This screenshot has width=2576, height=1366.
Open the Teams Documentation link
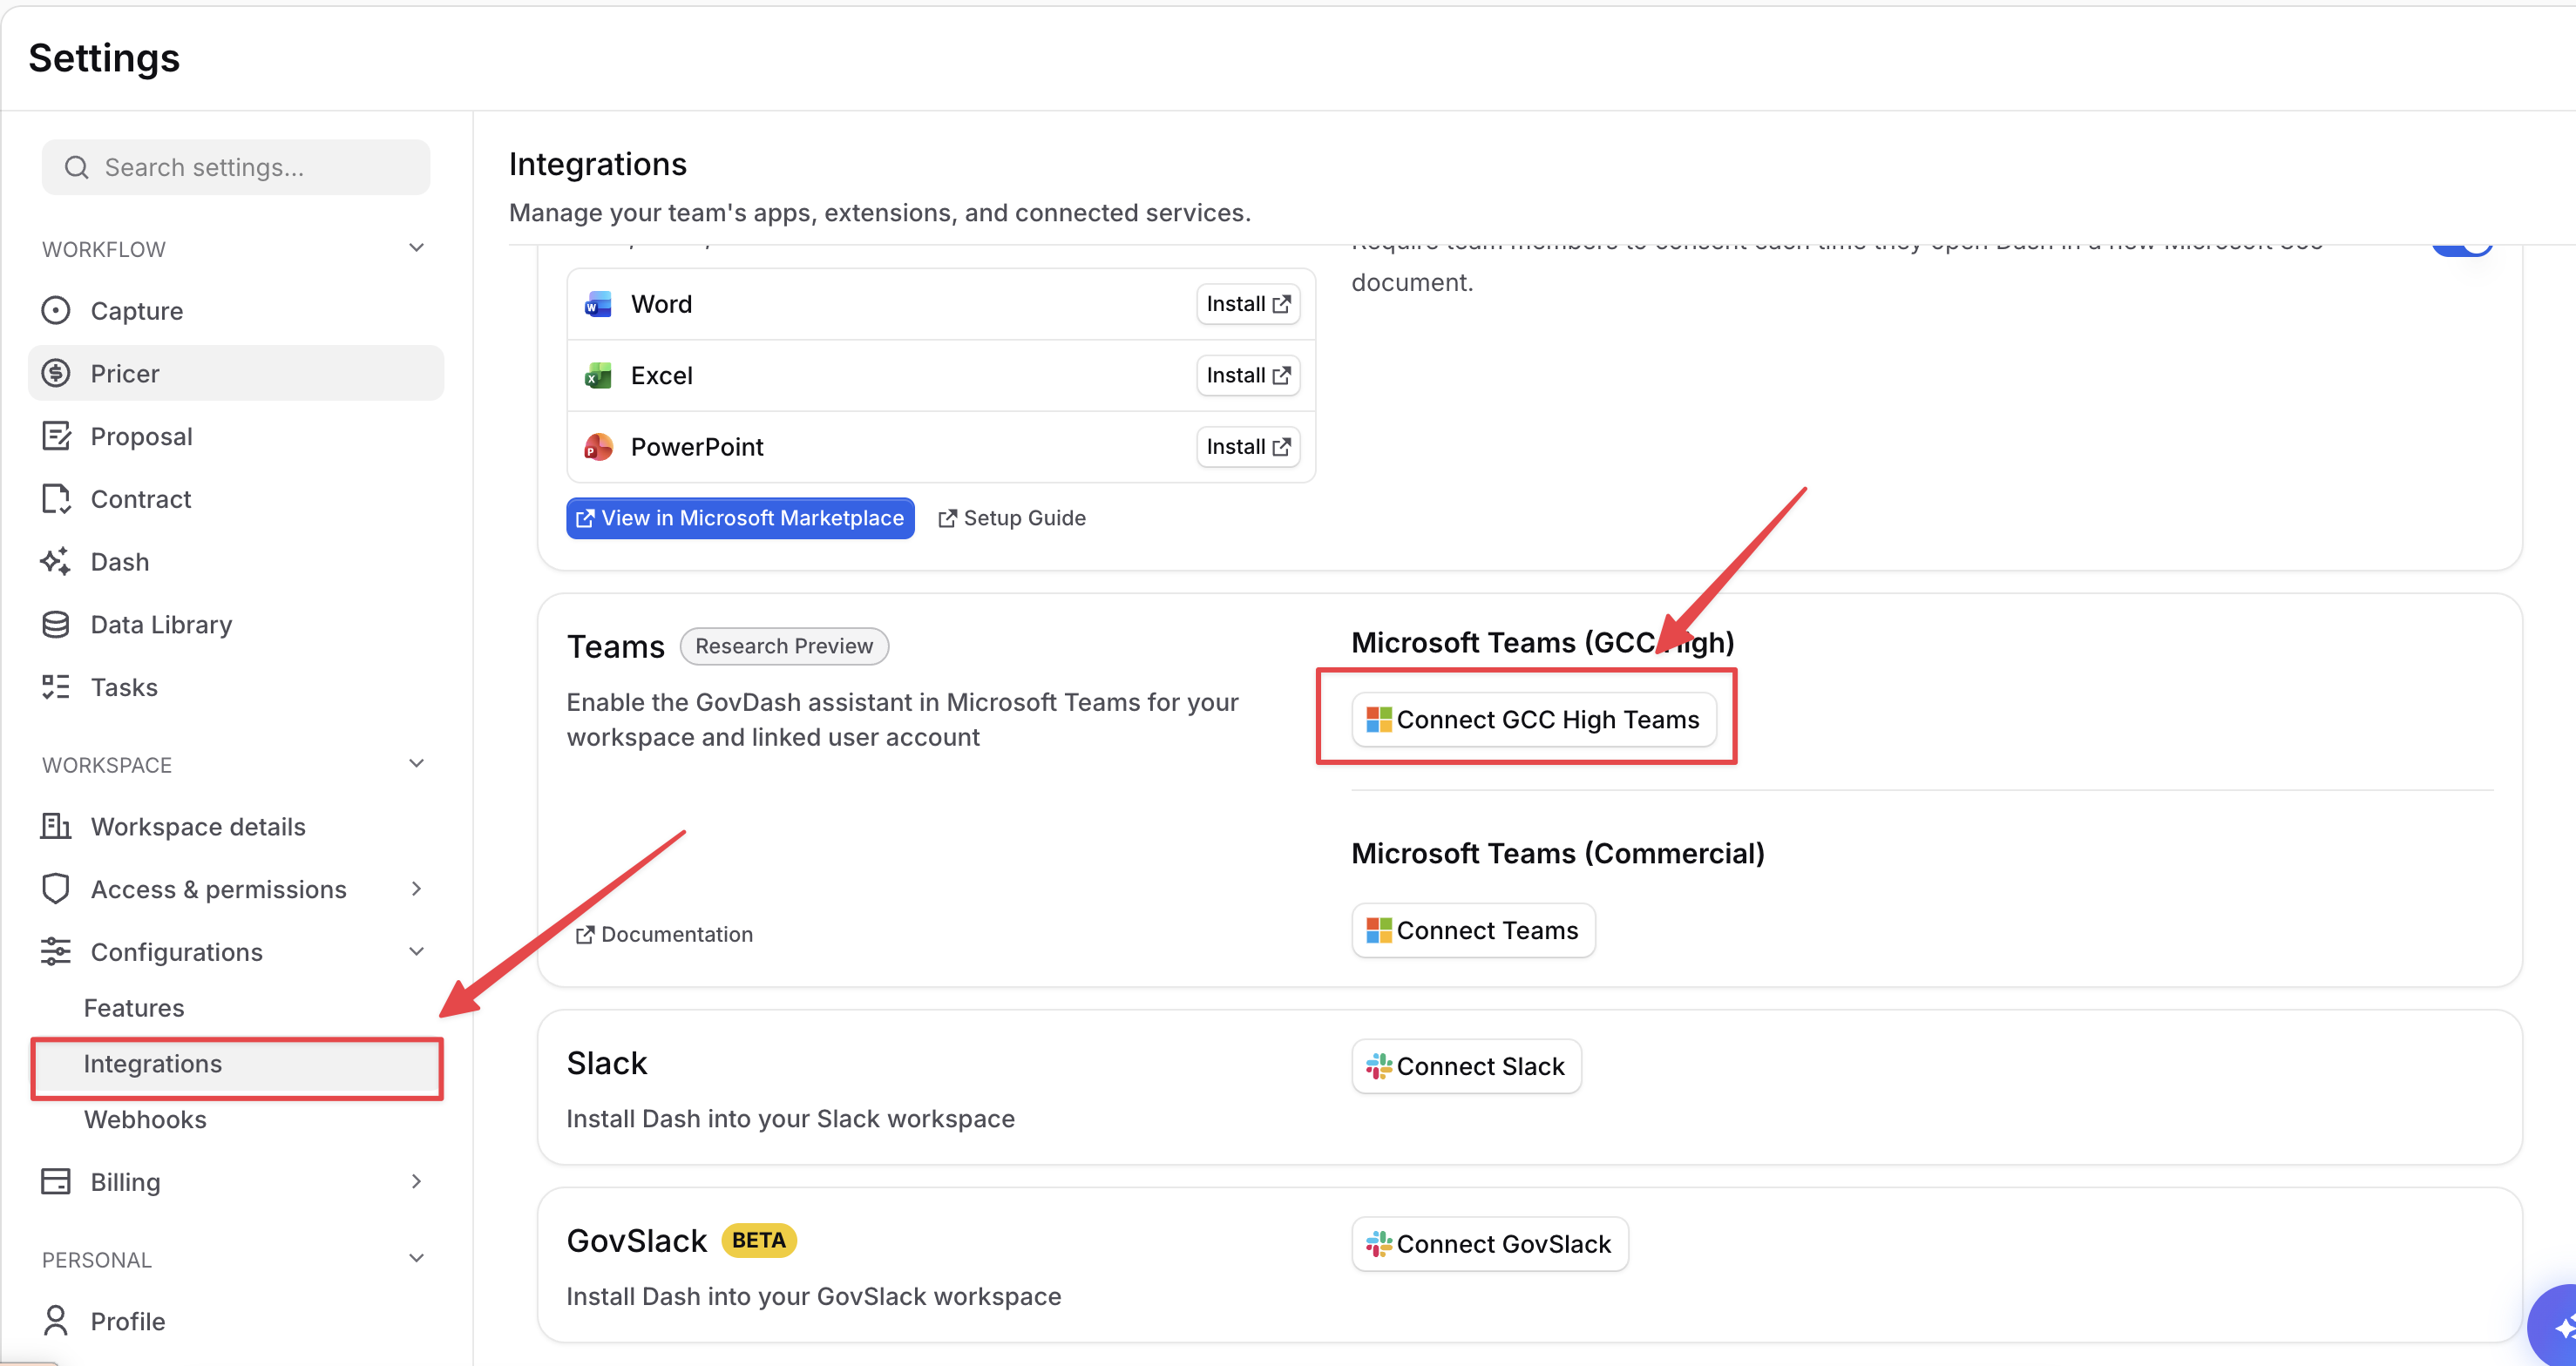(x=665, y=934)
